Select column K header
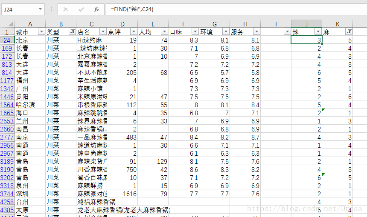 click(x=338, y=24)
